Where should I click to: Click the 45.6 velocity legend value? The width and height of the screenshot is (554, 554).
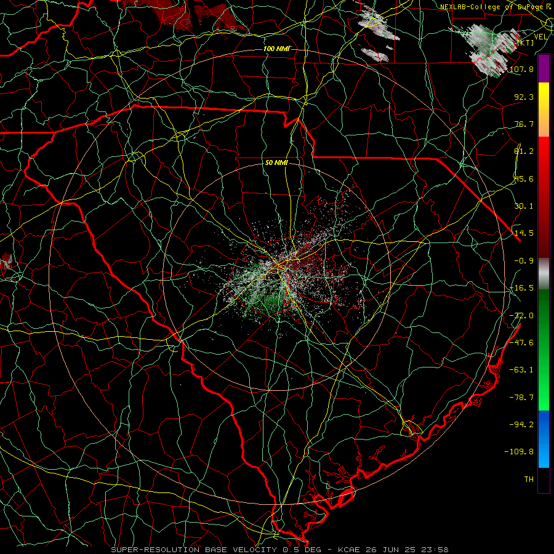tap(524, 179)
